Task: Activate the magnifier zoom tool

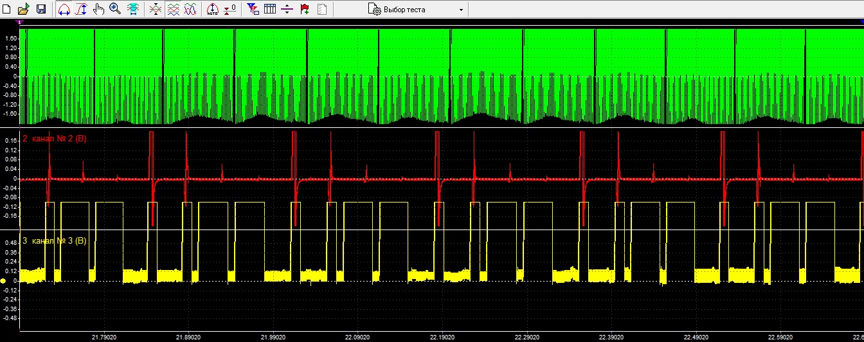Action: [115, 9]
